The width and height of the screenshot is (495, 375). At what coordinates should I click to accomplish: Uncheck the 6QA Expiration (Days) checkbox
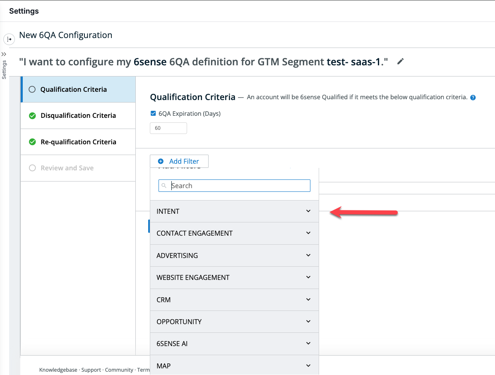[153, 114]
